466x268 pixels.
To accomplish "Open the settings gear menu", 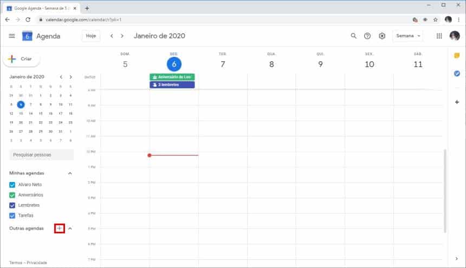I will (x=382, y=36).
